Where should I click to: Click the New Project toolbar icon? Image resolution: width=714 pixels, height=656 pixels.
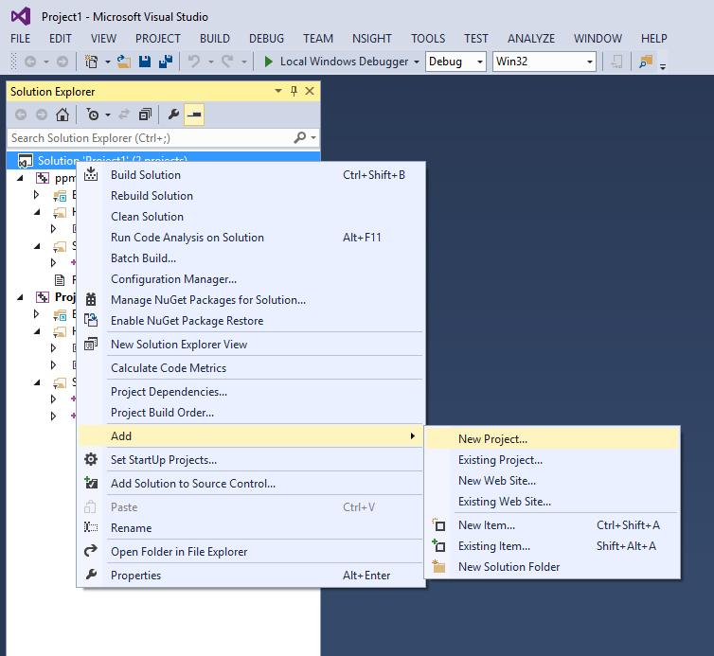[92, 62]
